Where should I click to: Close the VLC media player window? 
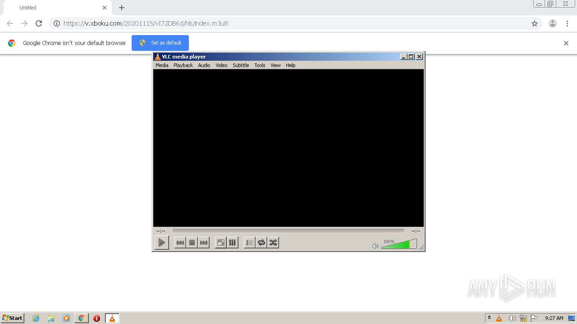pos(419,57)
